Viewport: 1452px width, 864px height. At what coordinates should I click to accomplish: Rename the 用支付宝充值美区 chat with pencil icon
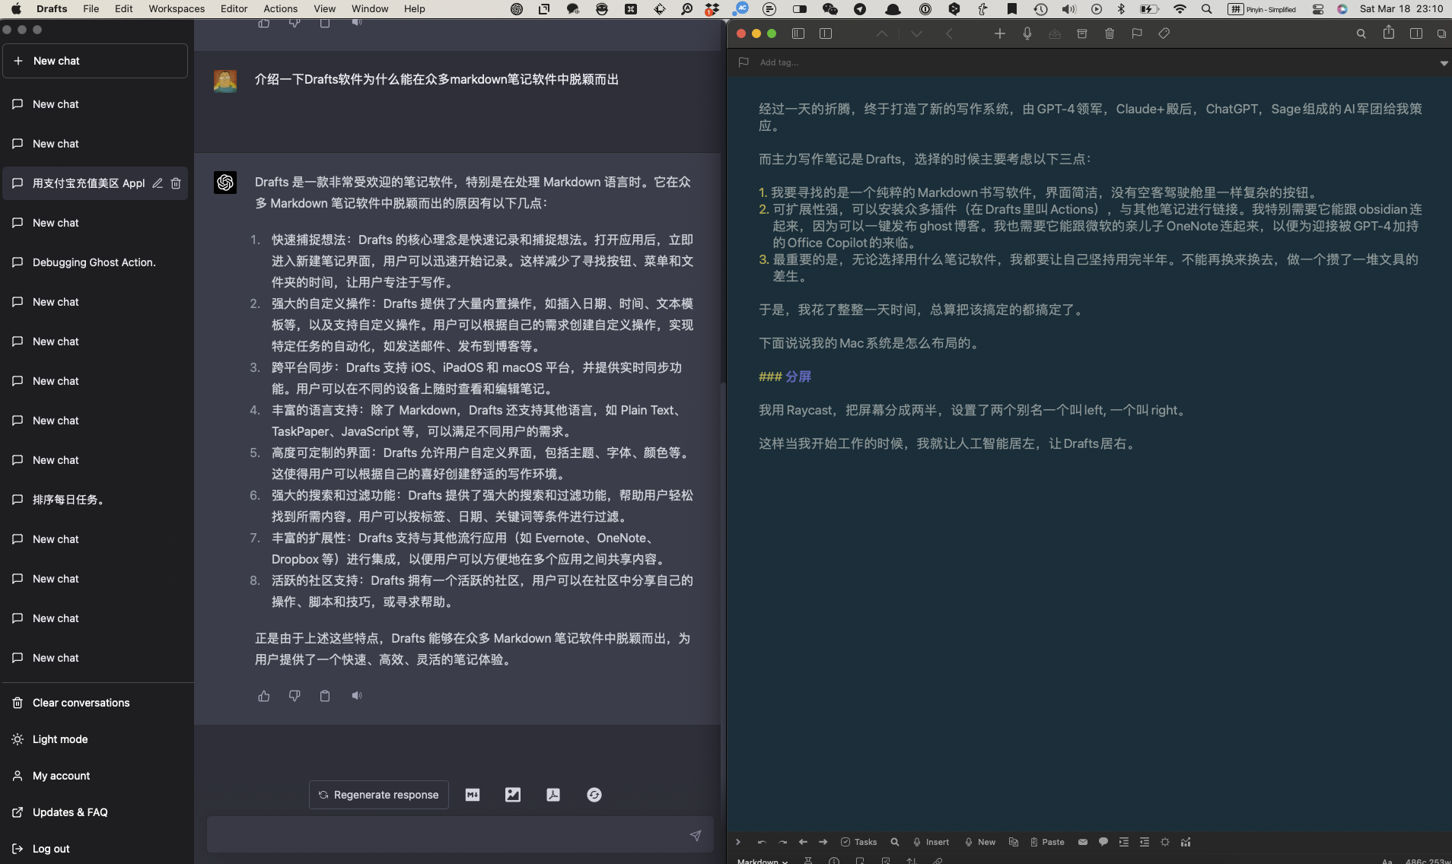coord(158,183)
